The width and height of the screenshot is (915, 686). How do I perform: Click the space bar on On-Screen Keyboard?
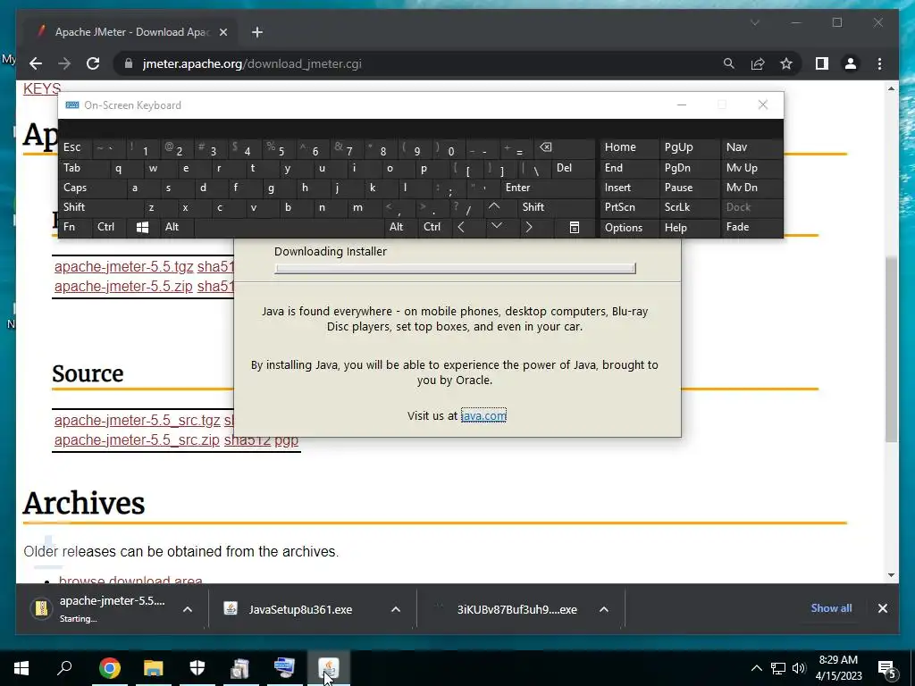coord(290,228)
